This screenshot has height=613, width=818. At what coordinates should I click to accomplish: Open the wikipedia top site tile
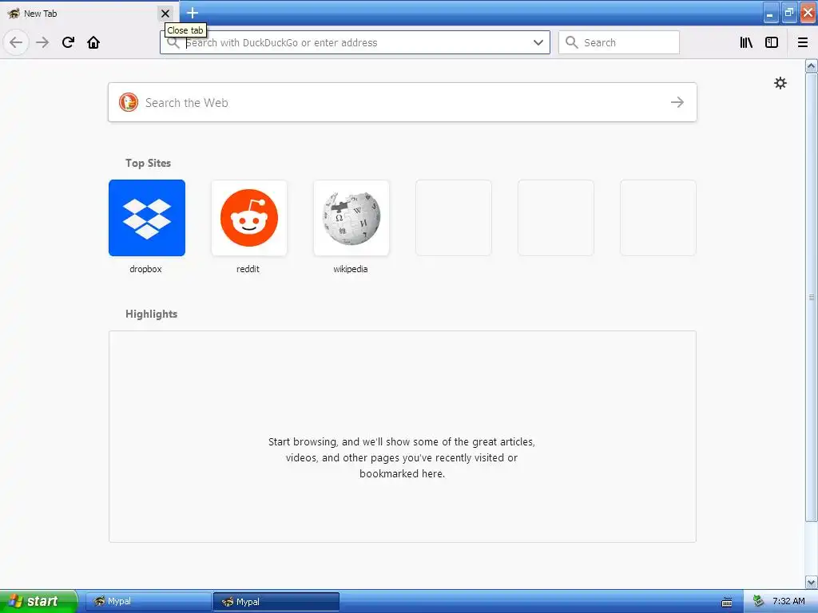click(351, 218)
